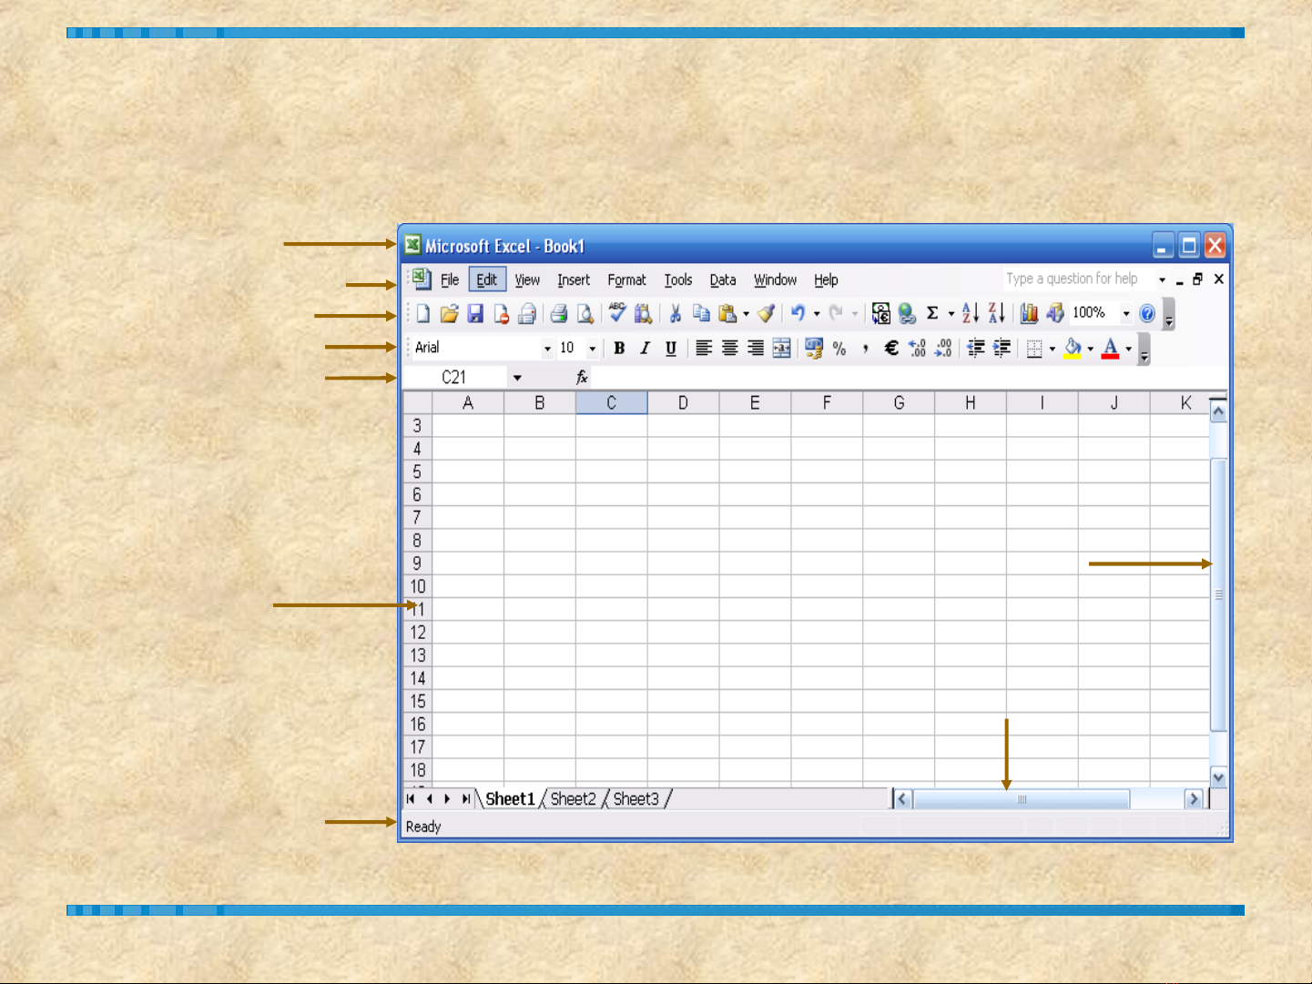1312x984 pixels.
Task: Apply Percent Style formatting
Action: (x=839, y=348)
